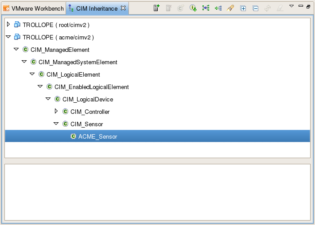The image size is (315, 225).
Task: Click the namespace icon beside TROLLOPE ( root/cimv2 )
Action: 17,24
